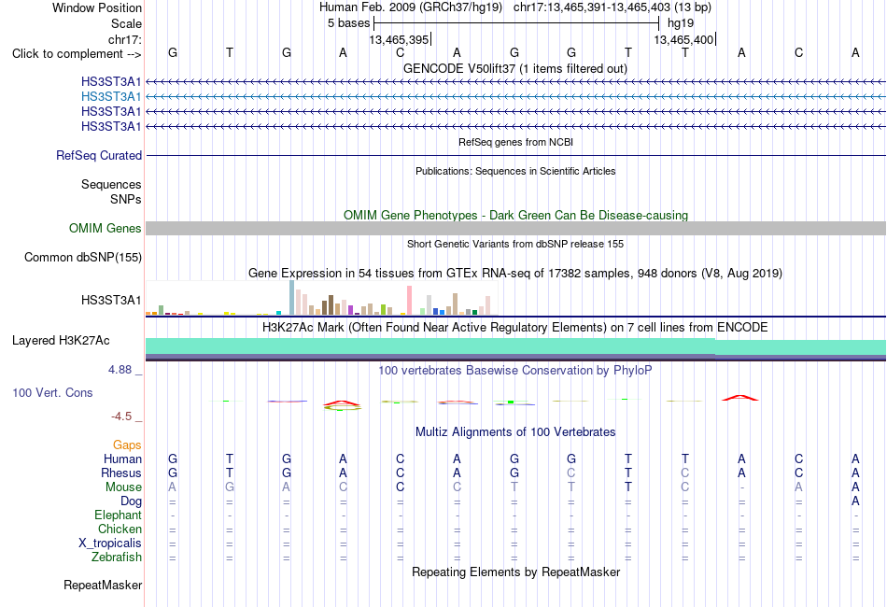Select the X_tropicalis alignment row label
Screen dimensions: 887x607
coord(110,543)
